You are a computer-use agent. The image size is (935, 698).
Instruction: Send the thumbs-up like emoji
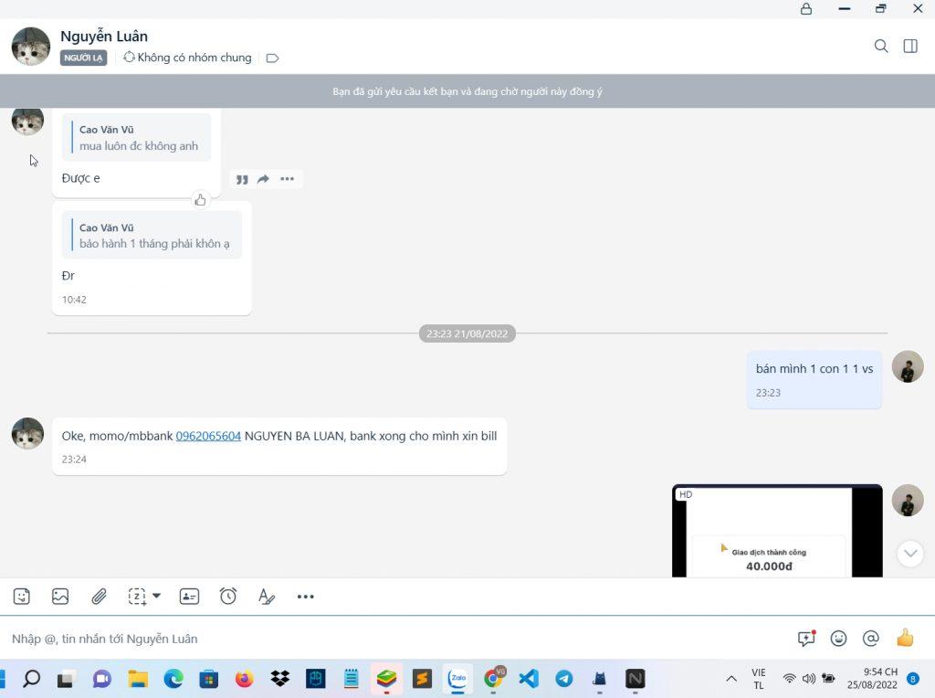click(905, 639)
